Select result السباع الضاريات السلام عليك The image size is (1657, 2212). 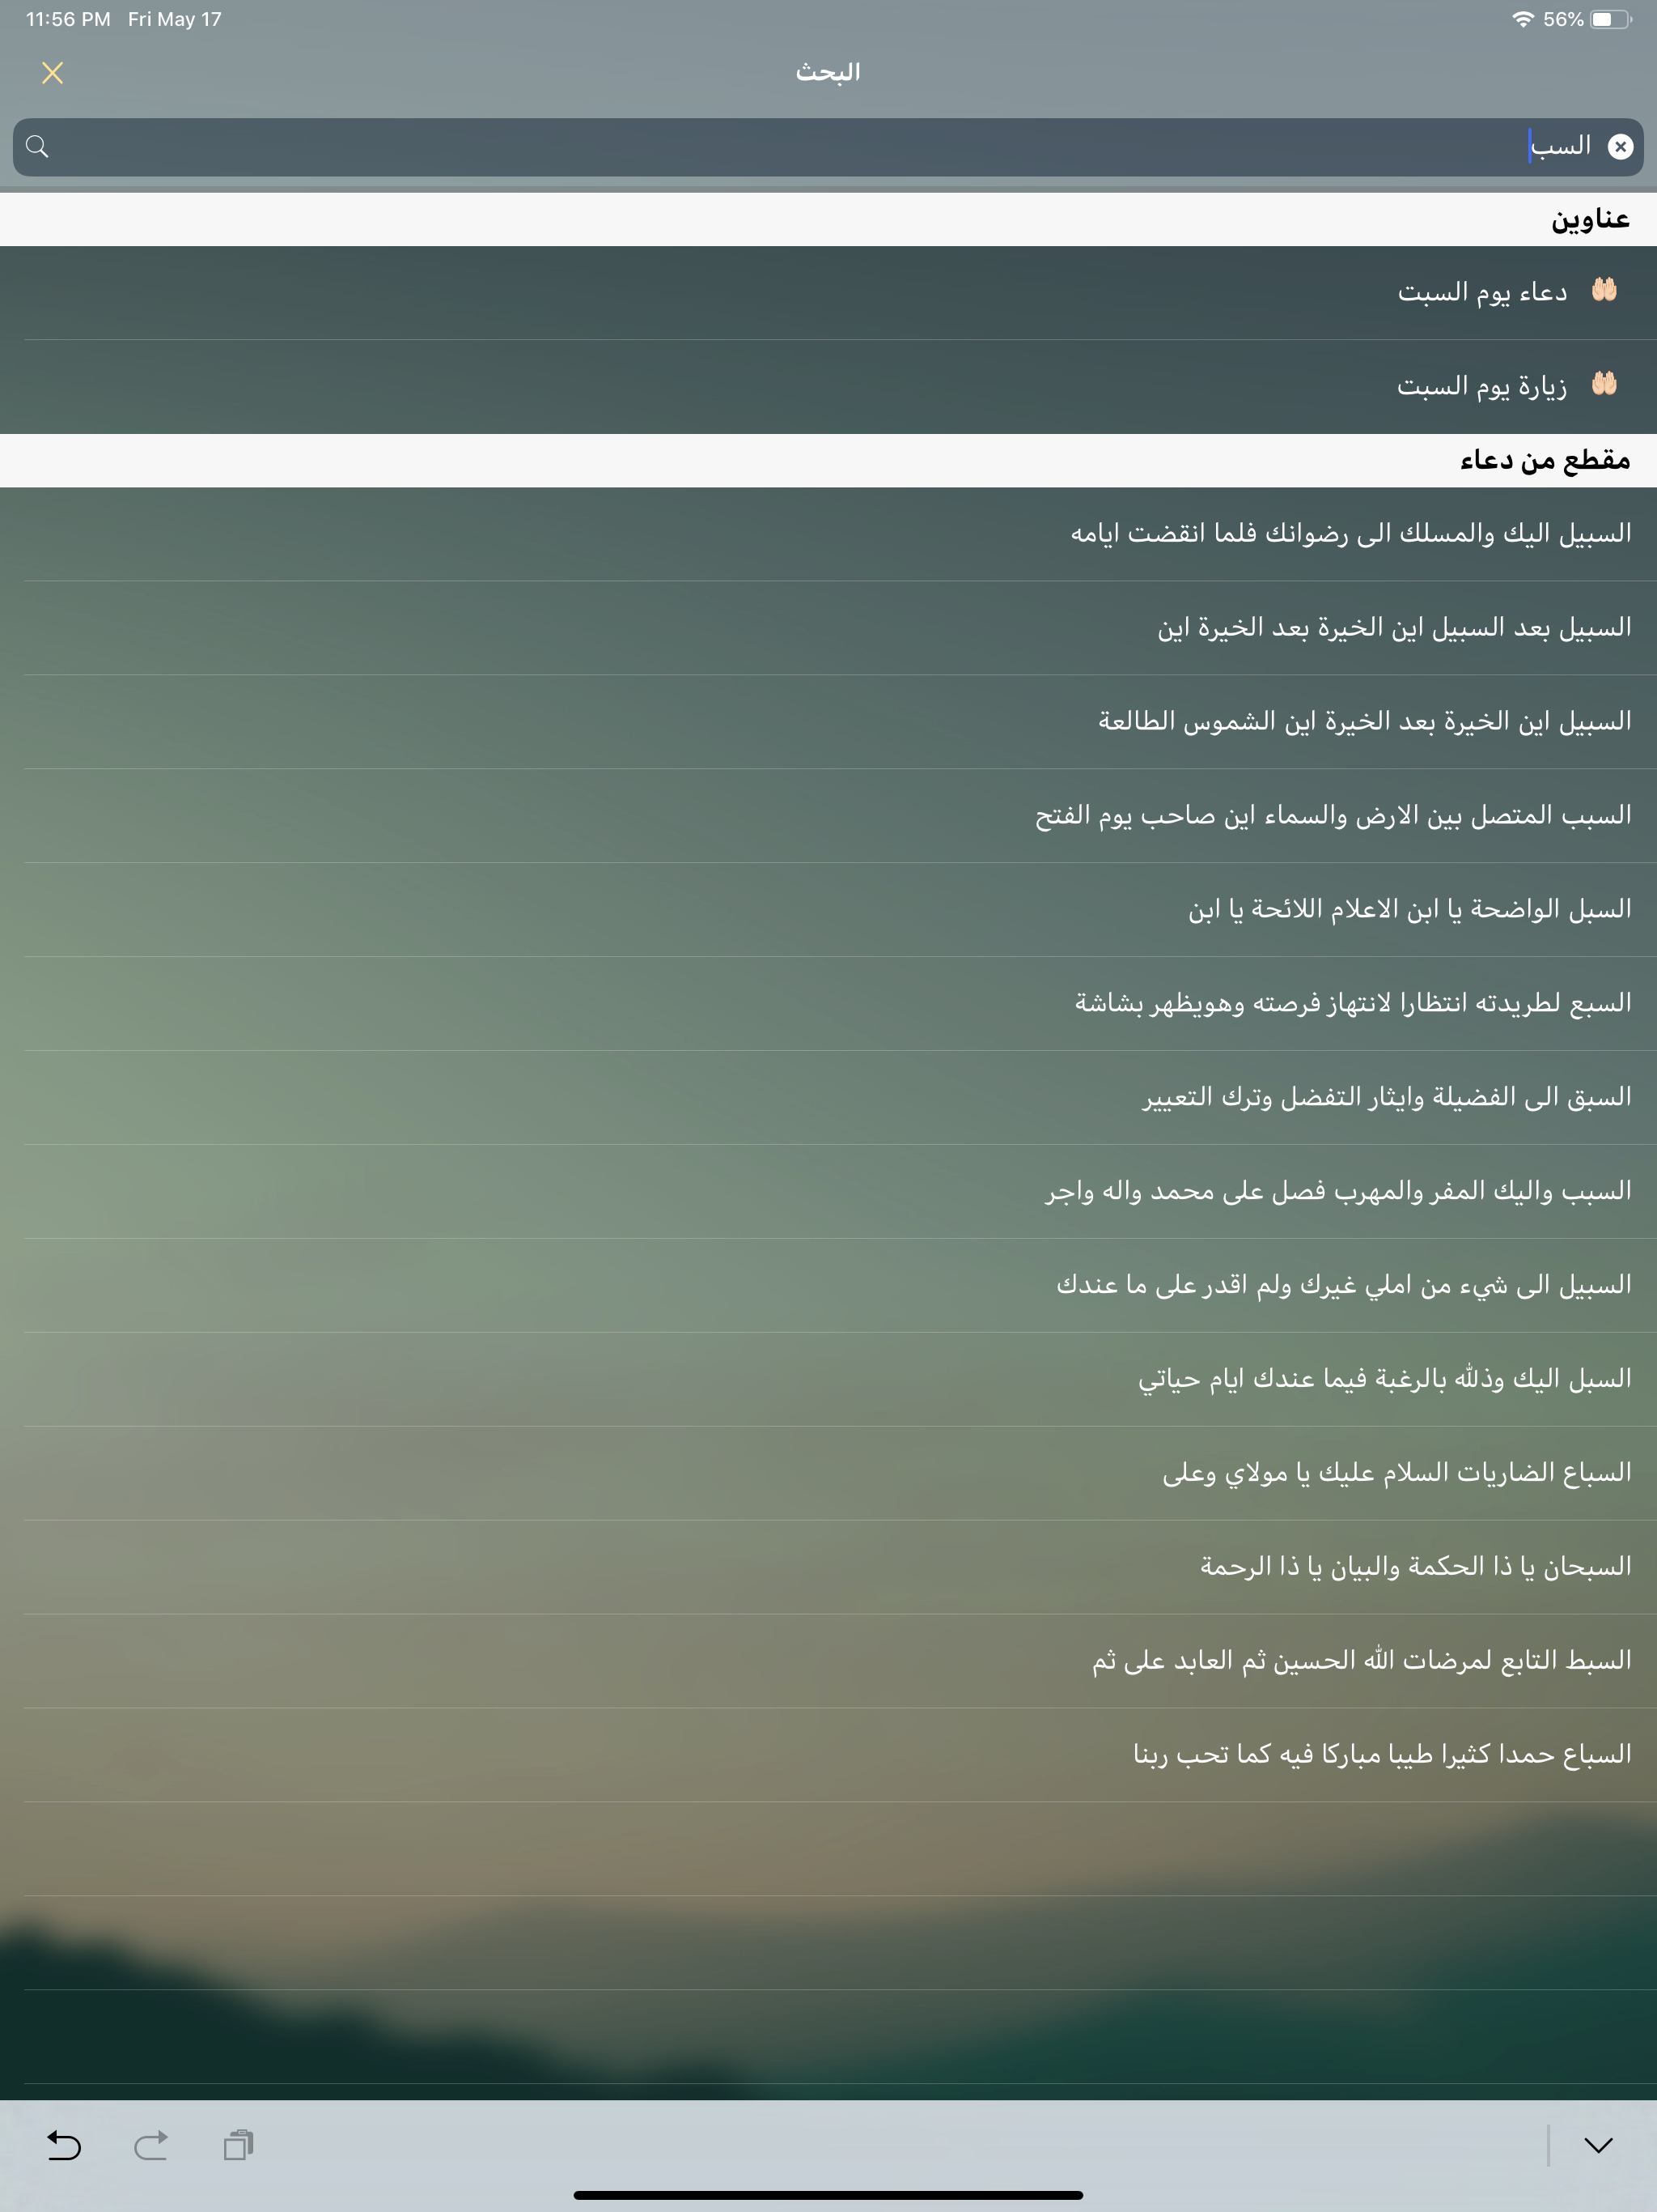click(828, 1474)
